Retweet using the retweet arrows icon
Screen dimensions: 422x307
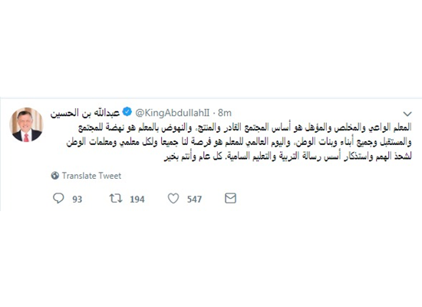click(116, 199)
